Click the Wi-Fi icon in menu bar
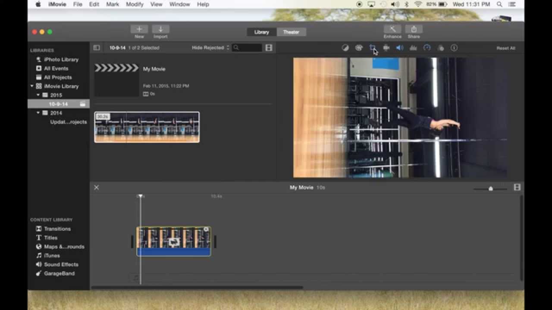This screenshot has width=552, height=310. coord(417,4)
